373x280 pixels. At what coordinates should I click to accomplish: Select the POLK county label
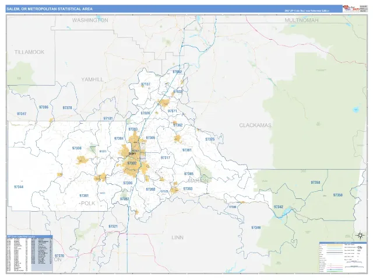point(88,203)
